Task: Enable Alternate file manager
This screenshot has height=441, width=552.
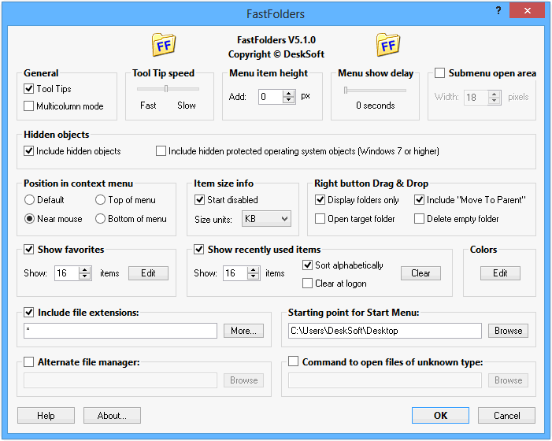Action: pyautogui.click(x=29, y=362)
